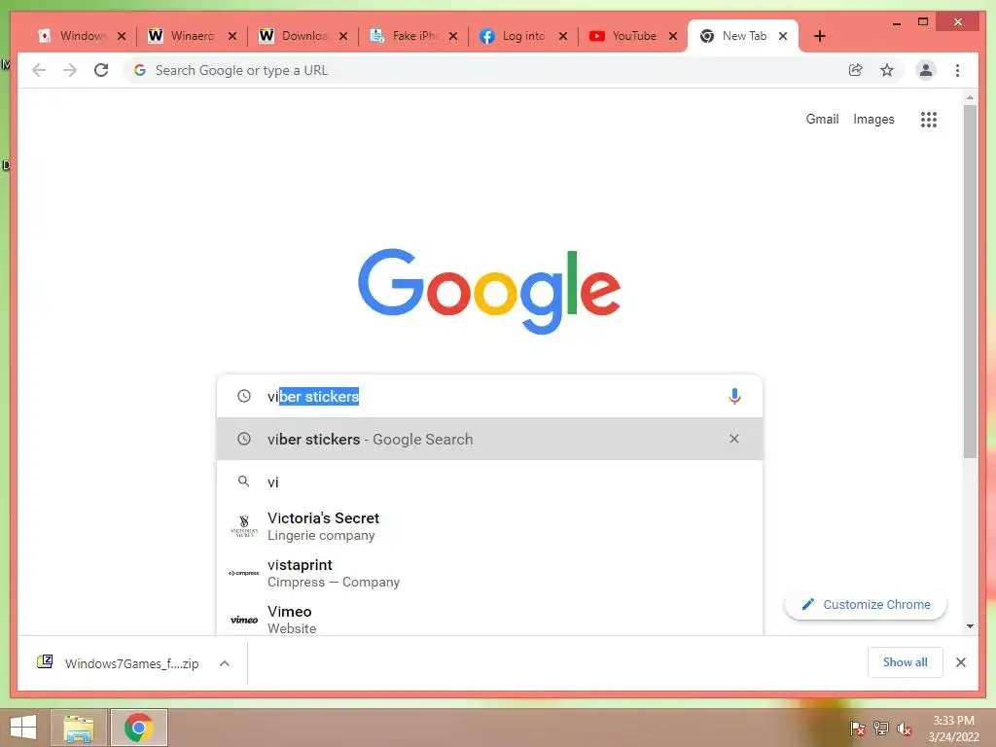Click the Google logo

(489, 290)
